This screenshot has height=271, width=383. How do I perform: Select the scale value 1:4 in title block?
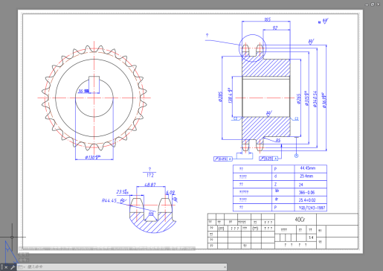point(311,237)
